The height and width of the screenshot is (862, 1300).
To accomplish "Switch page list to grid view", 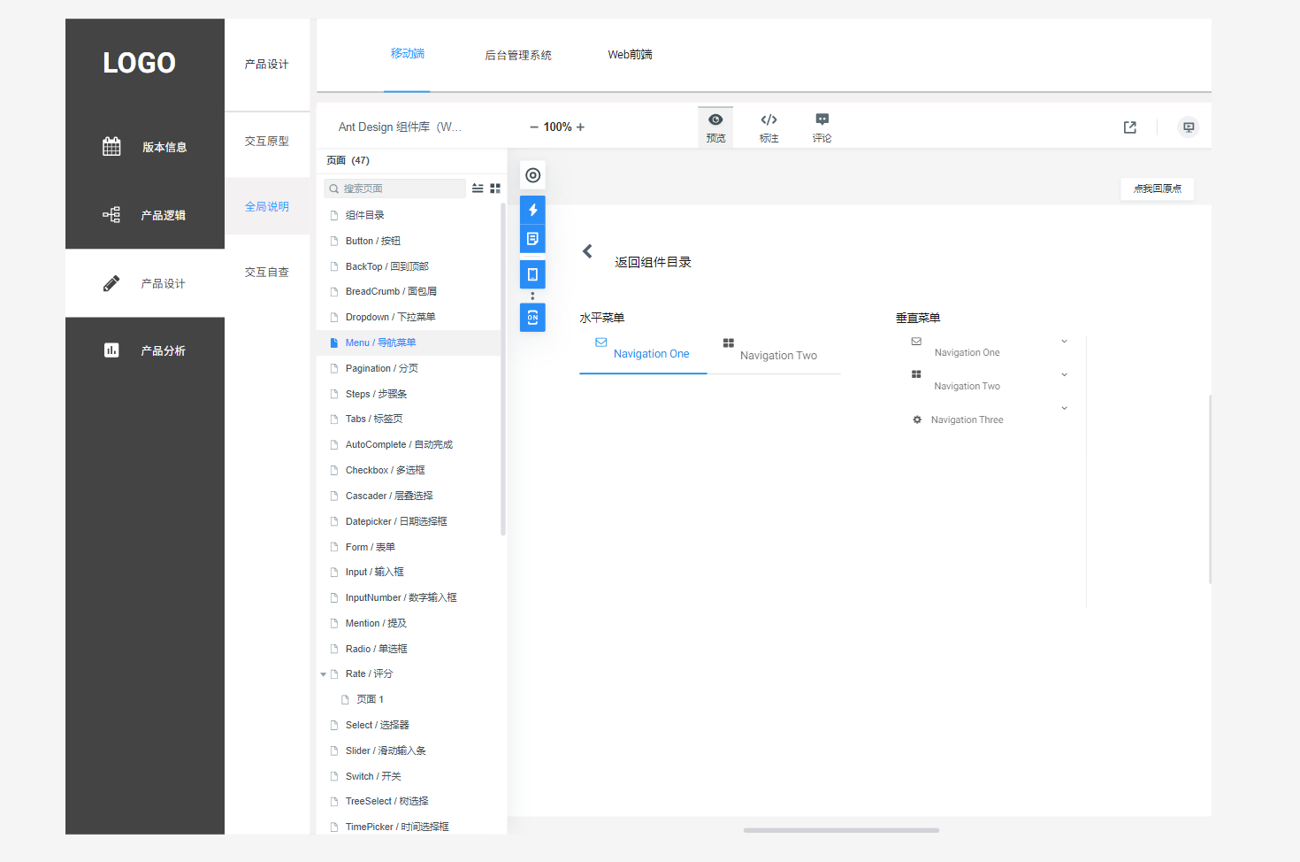I will coord(495,189).
